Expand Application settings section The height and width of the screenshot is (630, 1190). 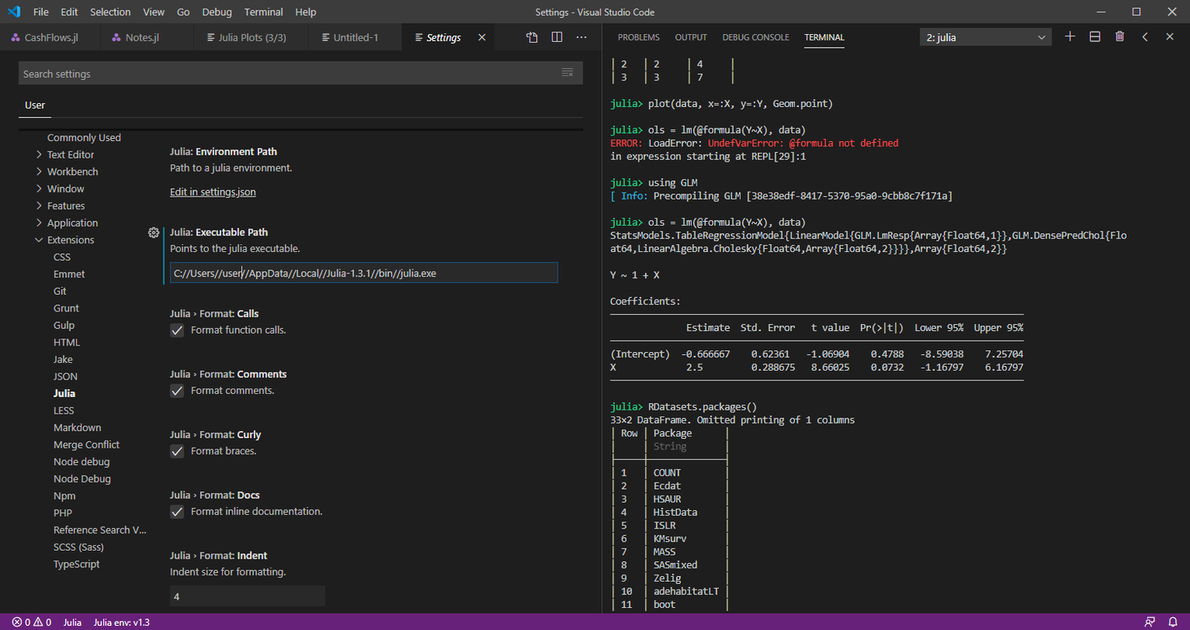[x=72, y=223]
